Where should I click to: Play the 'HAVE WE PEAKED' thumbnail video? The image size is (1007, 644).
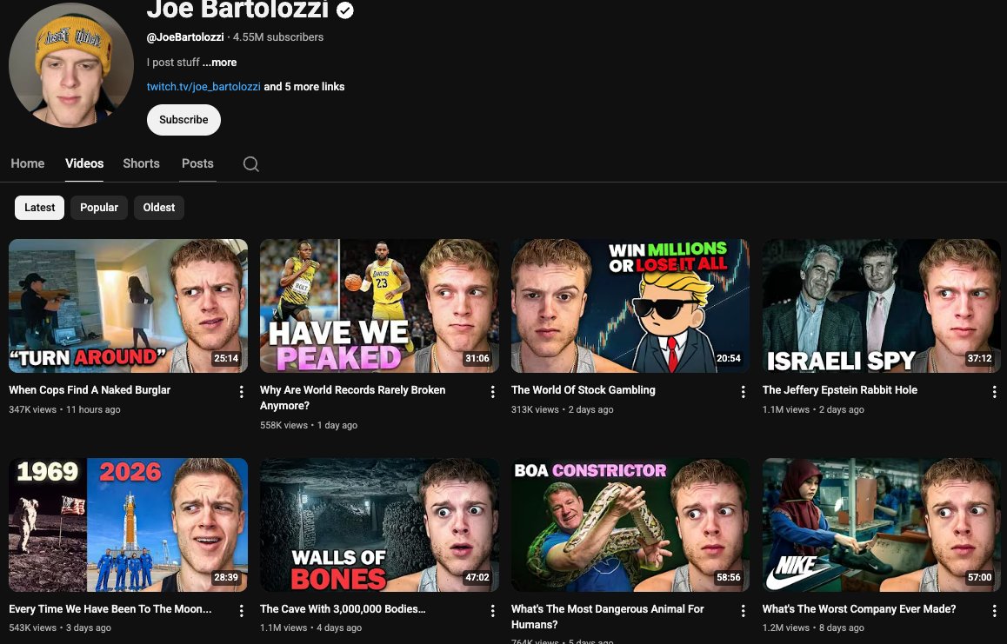coord(379,306)
